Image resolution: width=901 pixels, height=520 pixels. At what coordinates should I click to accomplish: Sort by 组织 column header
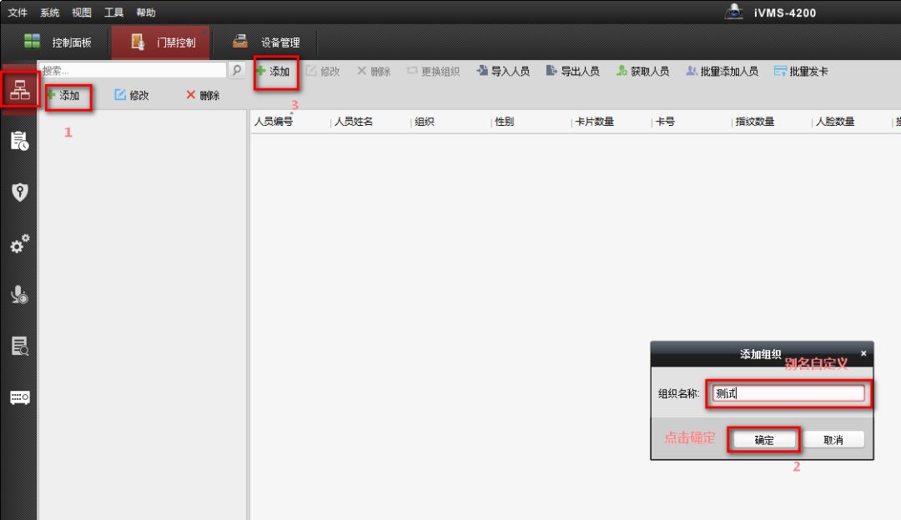click(x=424, y=122)
